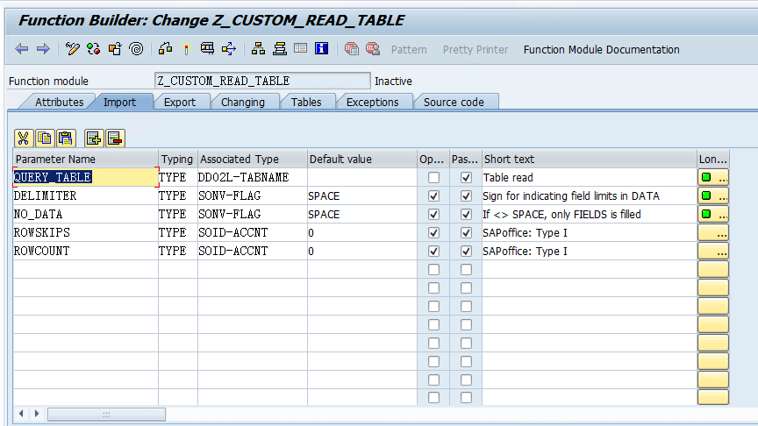Click Default value SPACE for NO_DATA
The image size is (758, 426).
[362, 214]
